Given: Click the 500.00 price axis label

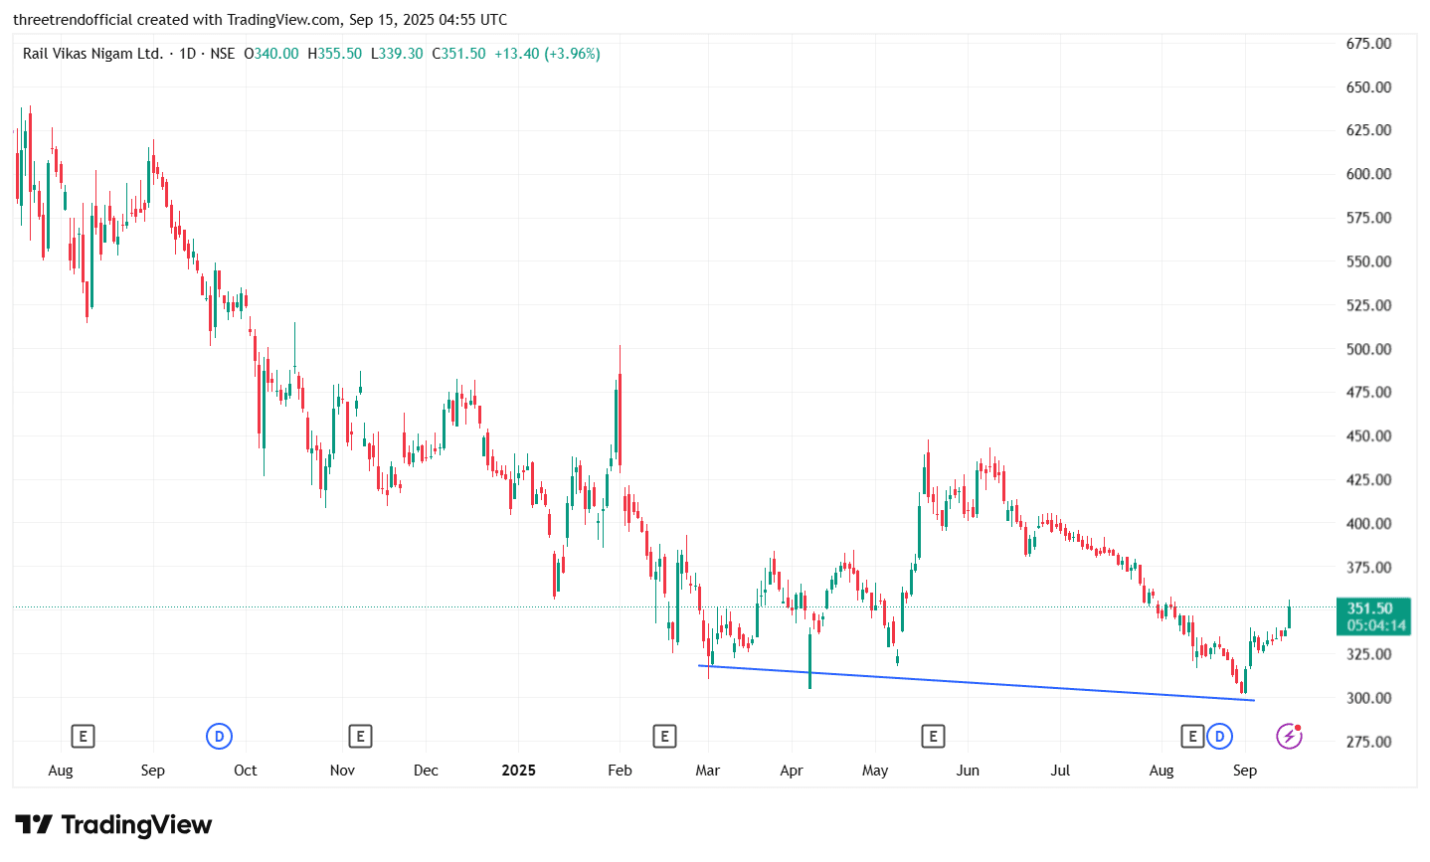Looking at the screenshot, I should tap(1369, 349).
